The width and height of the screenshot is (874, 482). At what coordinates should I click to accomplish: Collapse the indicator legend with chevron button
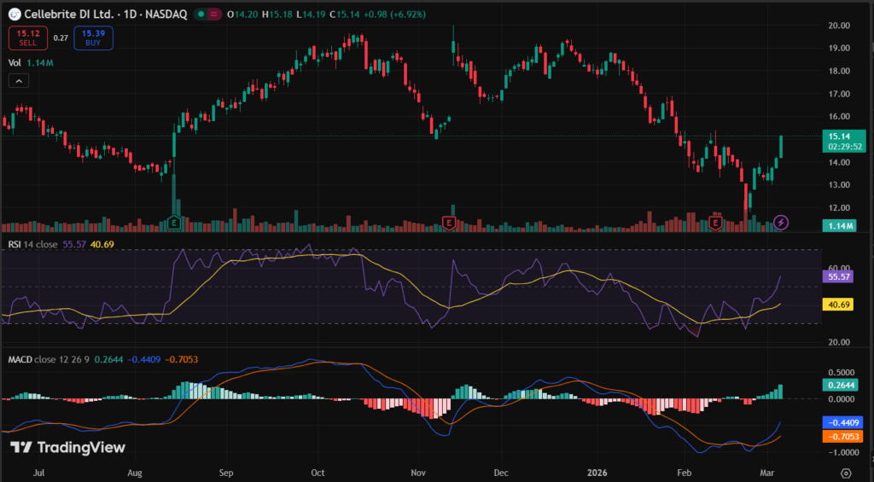pyautogui.click(x=19, y=80)
